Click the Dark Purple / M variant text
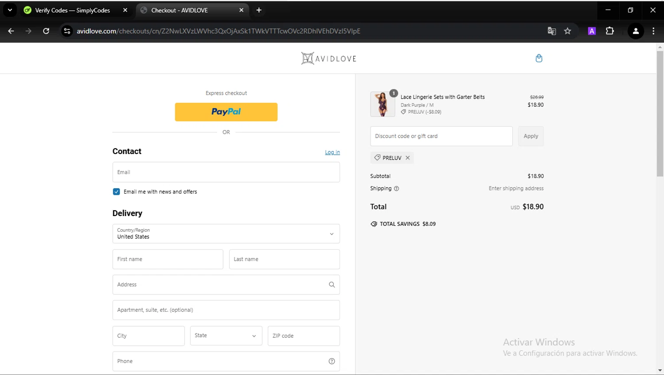The image size is (664, 375). (417, 105)
